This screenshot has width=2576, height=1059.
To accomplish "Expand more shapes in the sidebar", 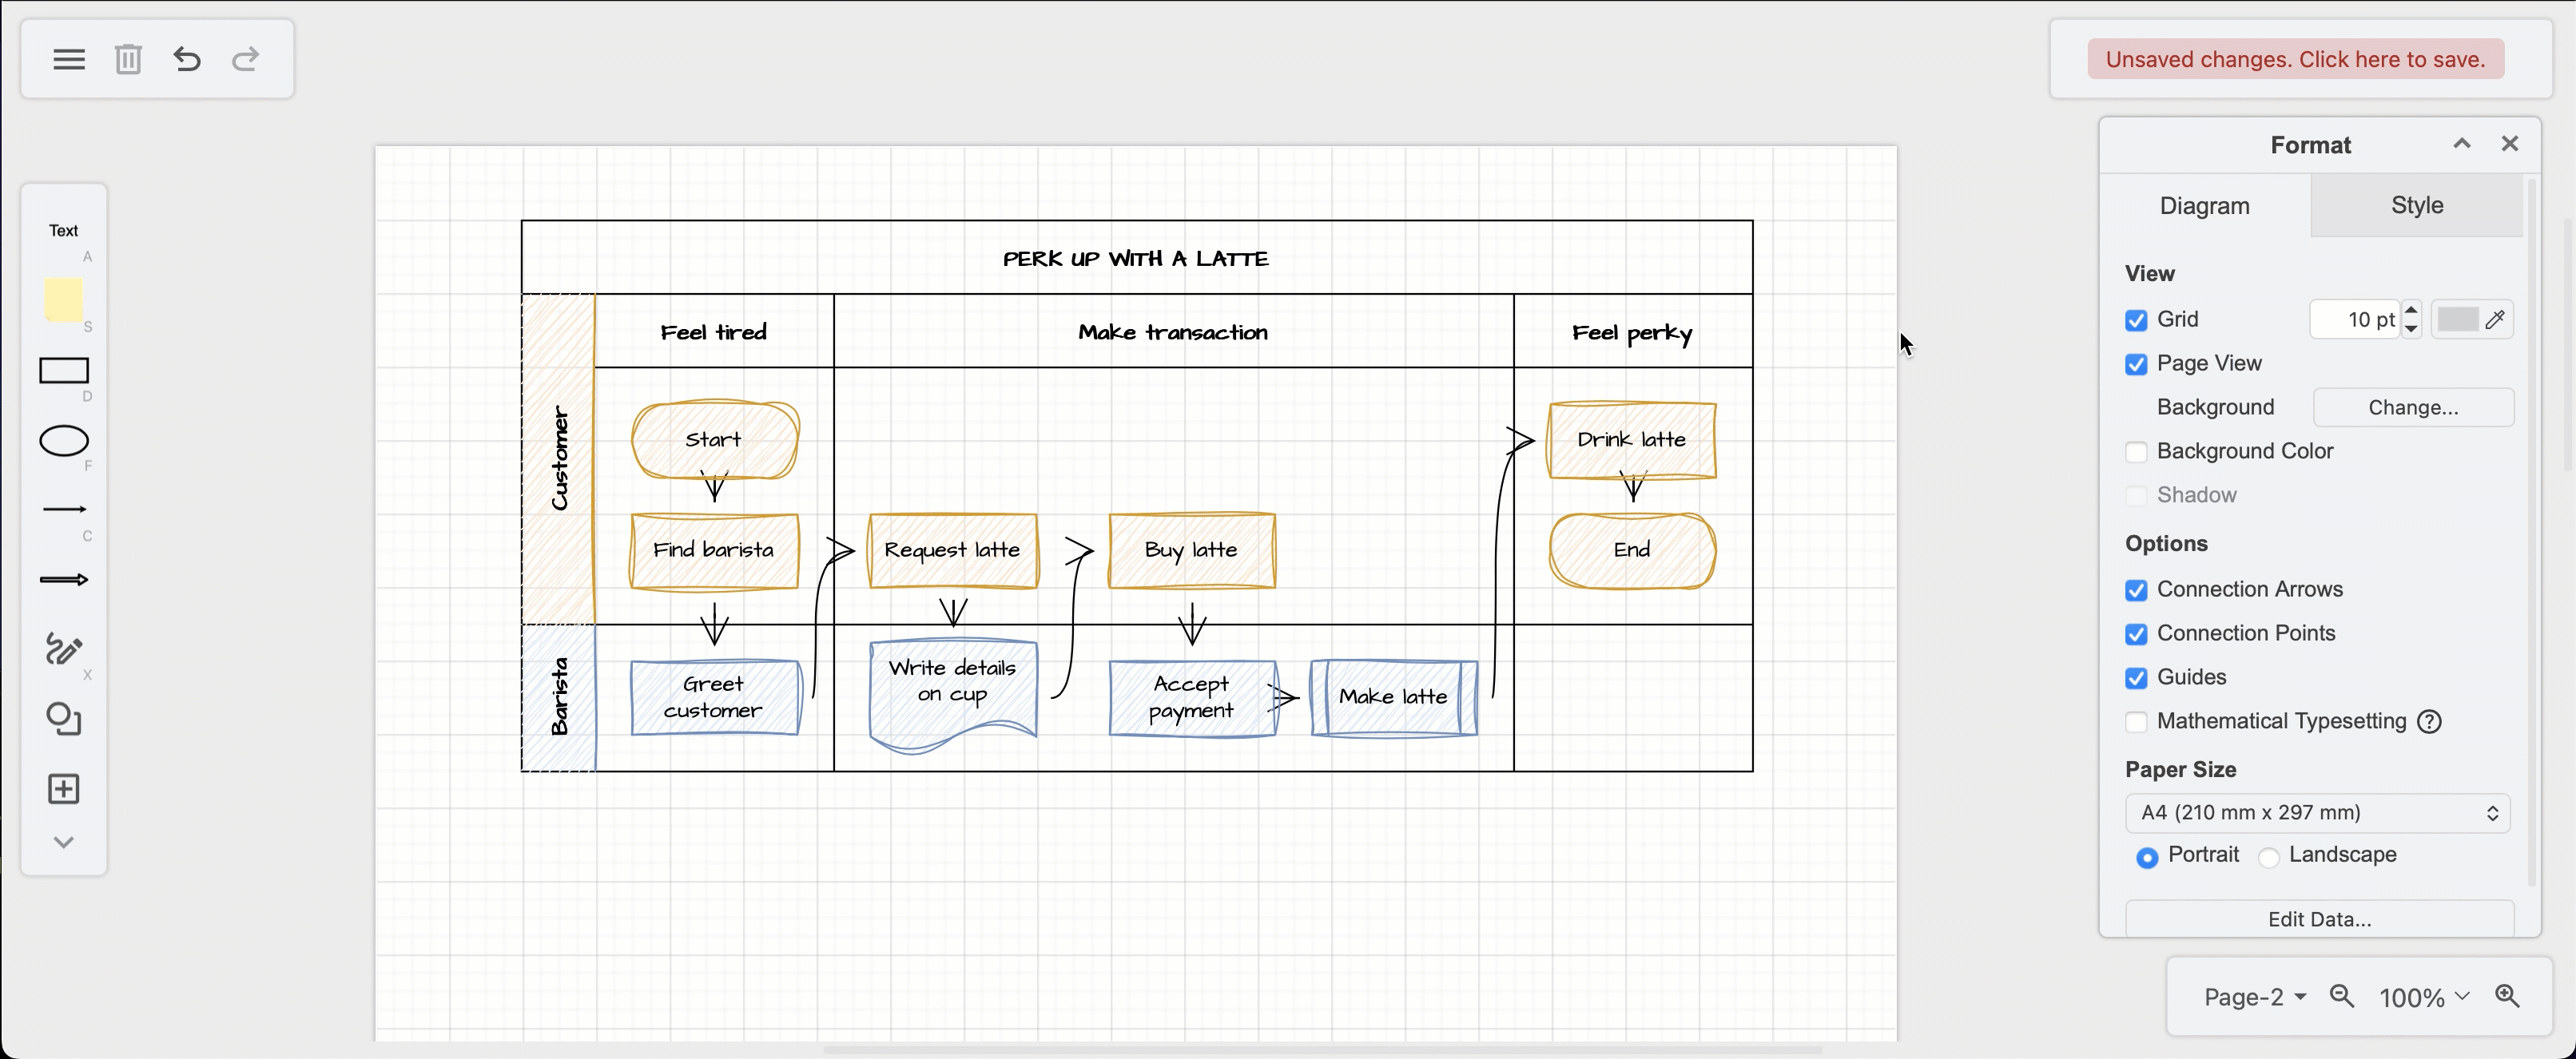I will pyautogui.click(x=63, y=841).
